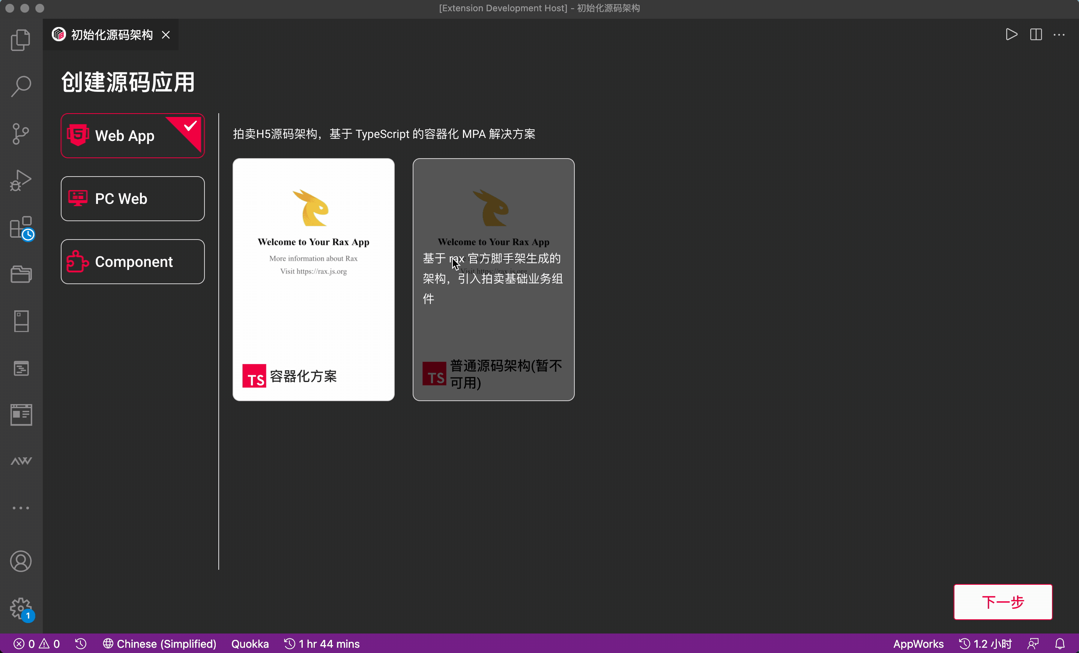Click the 拍卖H5源码架构 description text
Image resolution: width=1079 pixels, height=653 pixels.
384,134
